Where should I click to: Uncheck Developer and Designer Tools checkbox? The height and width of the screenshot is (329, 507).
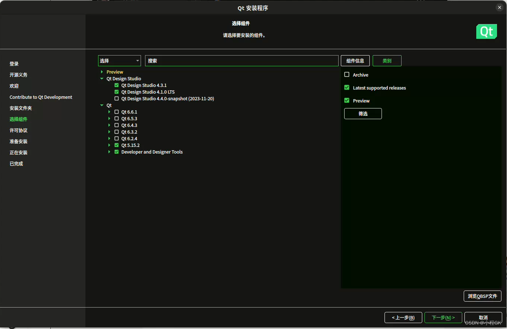coord(117,152)
